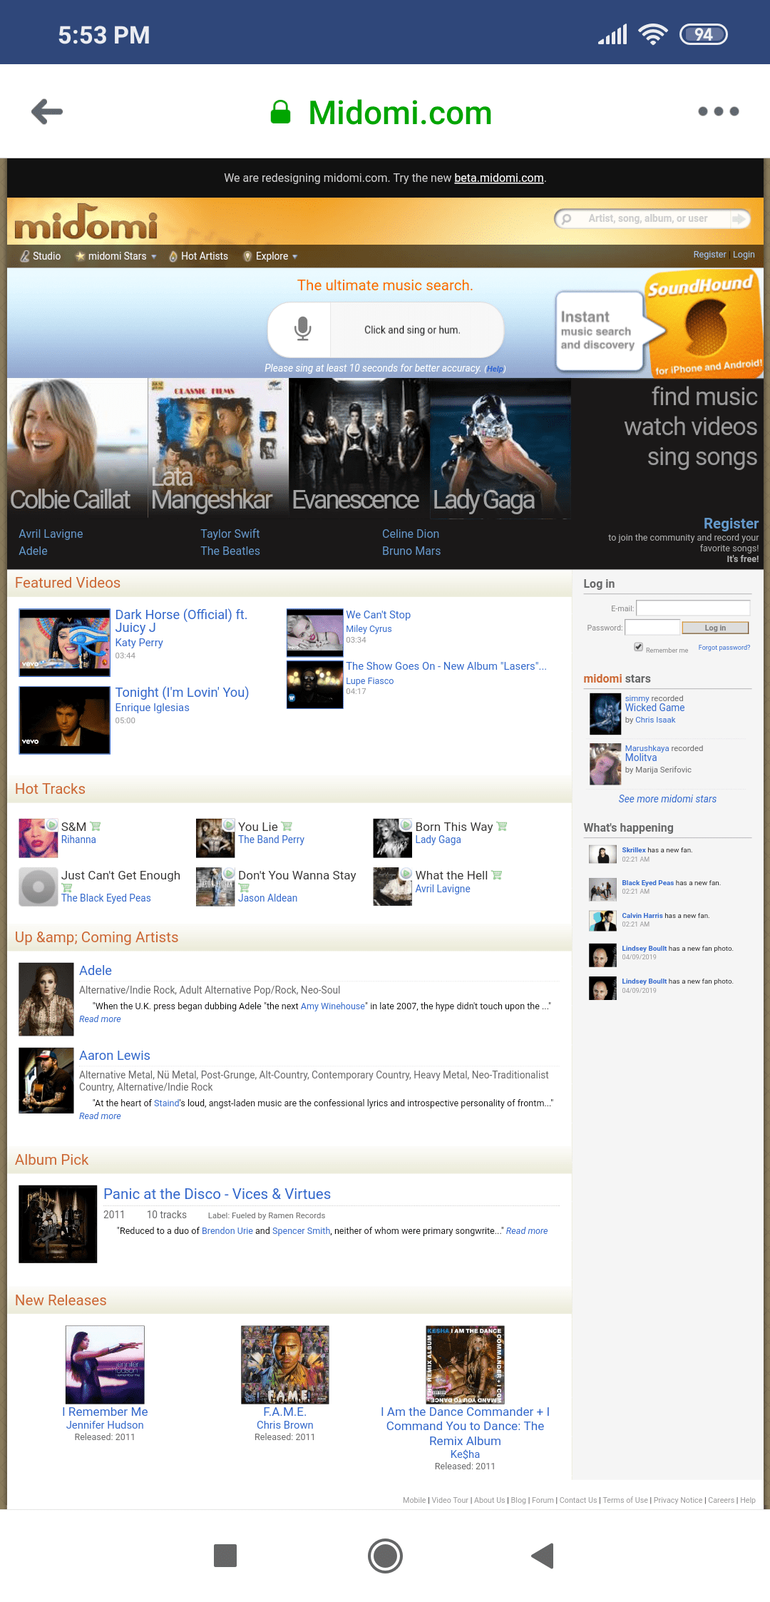
Task: Open the Studio menu item
Action: pos(41,256)
